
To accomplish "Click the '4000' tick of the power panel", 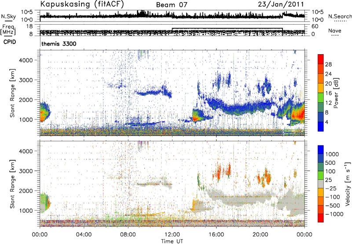I will [26, 60].
